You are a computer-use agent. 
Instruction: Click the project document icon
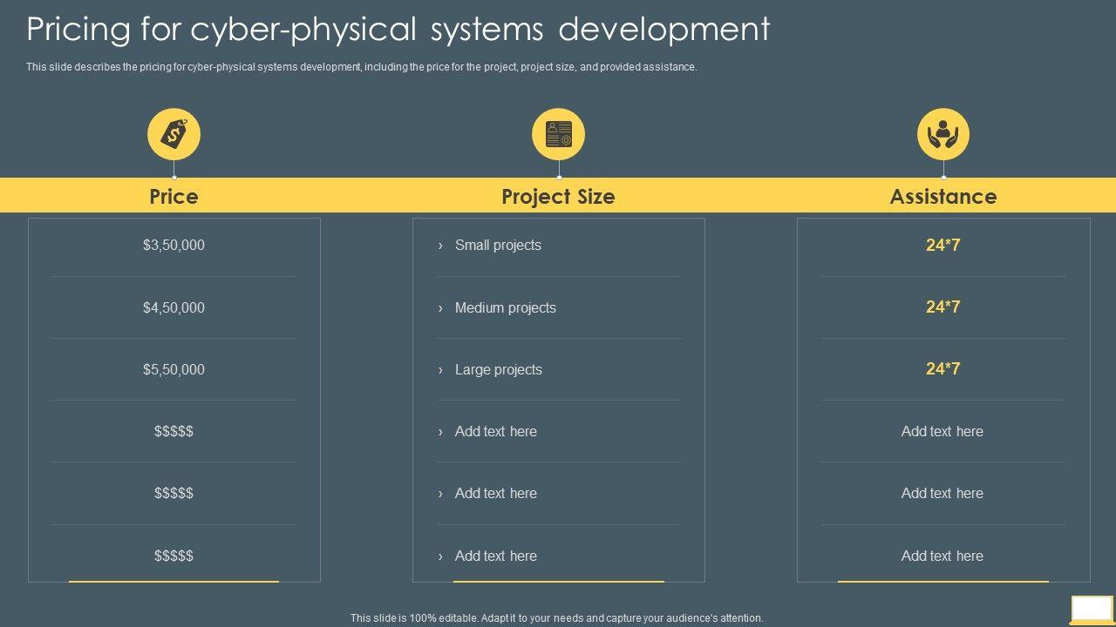coord(558,134)
